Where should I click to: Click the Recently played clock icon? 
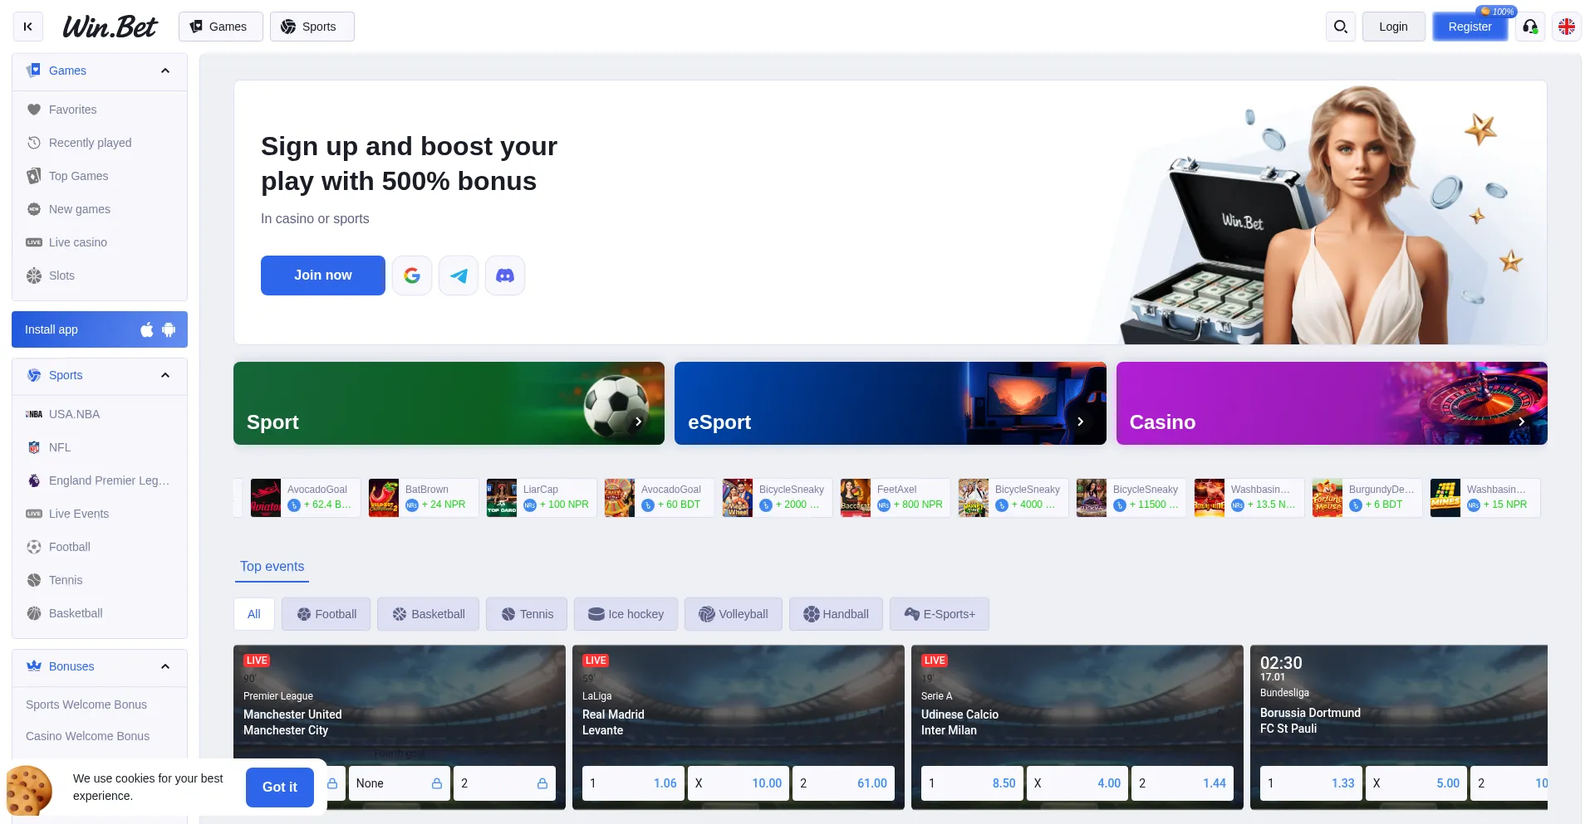pyautogui.click(x=34, y=143)
